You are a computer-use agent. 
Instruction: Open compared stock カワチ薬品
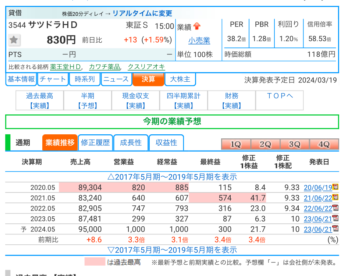tap(104, 67)
